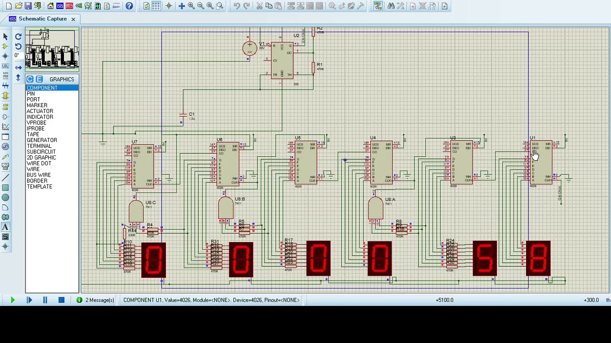Click the 'C' create style button
This screenshot has height=343, width=611.
pyautogui.click(x=30, y=79)
